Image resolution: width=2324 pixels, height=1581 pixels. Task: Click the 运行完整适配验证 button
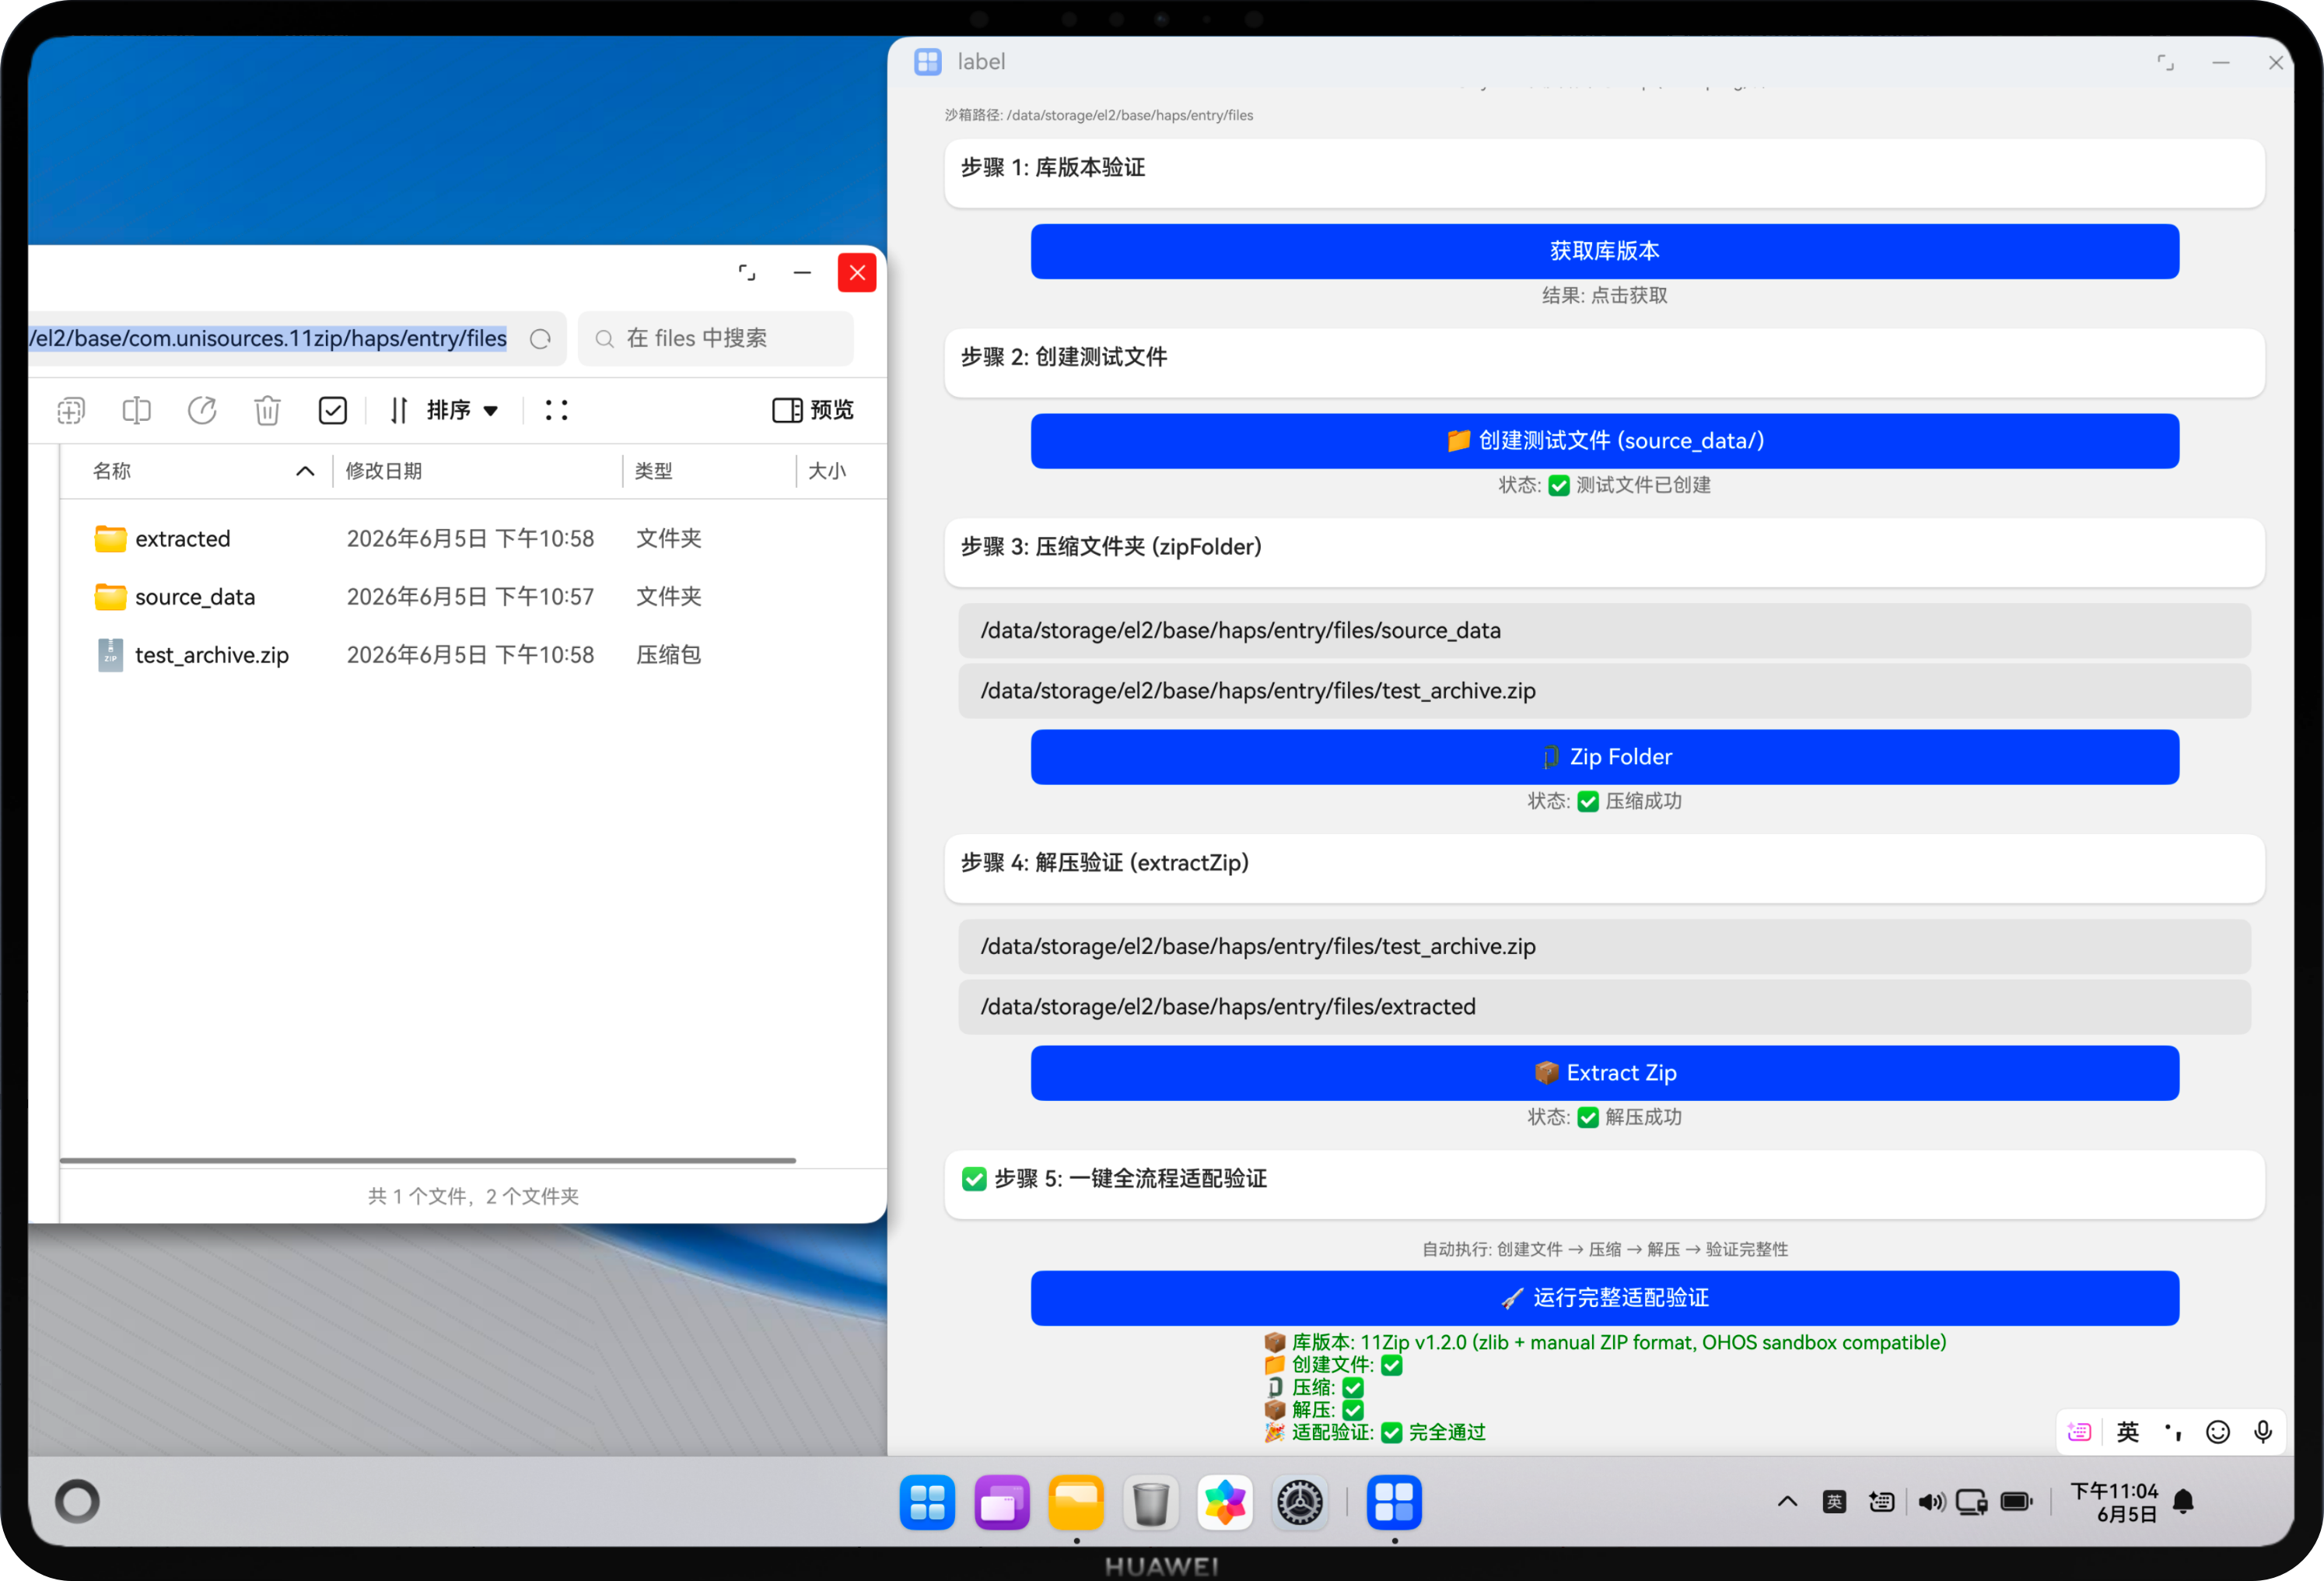click(1604, 1298)
